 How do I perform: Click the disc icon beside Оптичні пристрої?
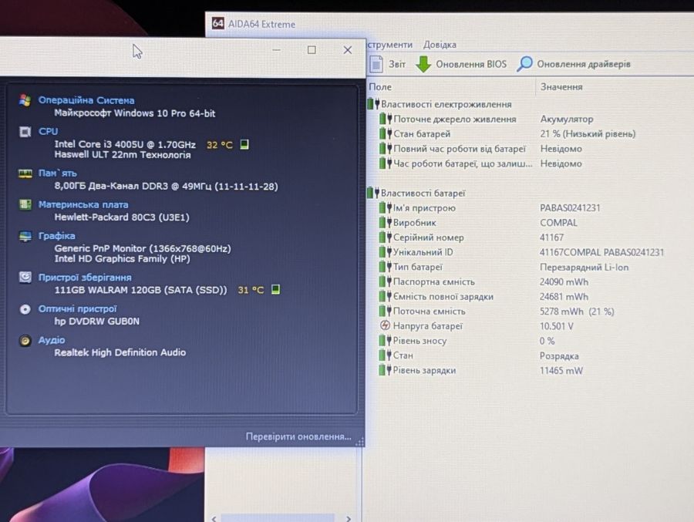25,309
